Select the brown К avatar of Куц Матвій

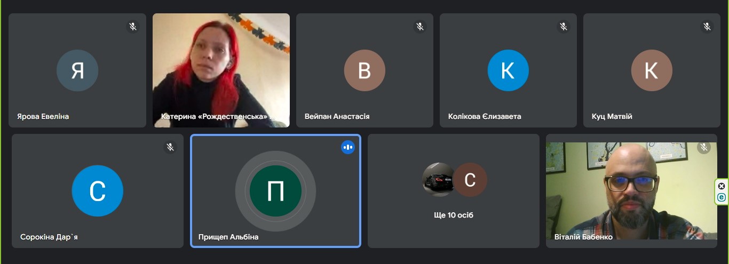[652, 70]
